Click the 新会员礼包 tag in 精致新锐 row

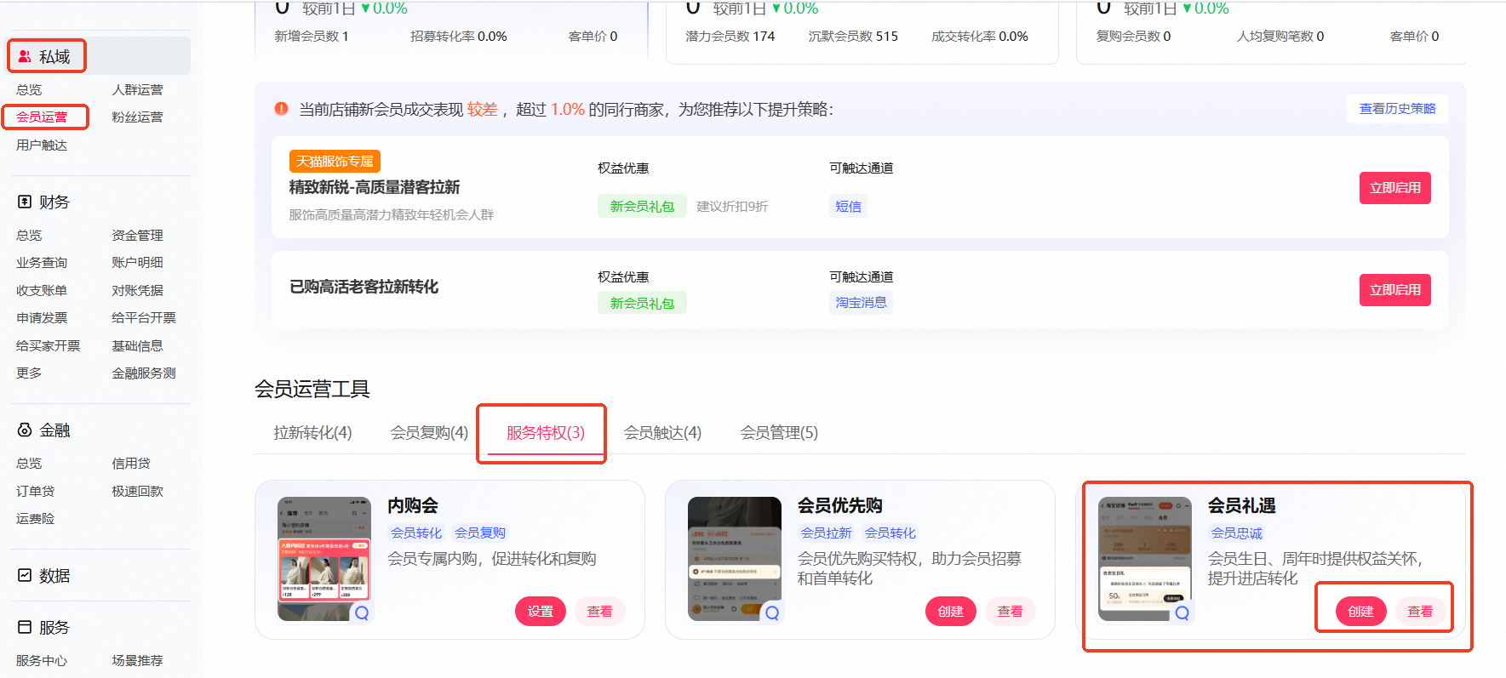coord(642,207)
